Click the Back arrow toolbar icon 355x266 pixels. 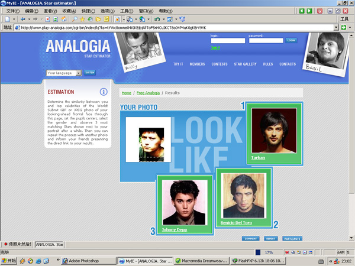[x=22, y=20]
